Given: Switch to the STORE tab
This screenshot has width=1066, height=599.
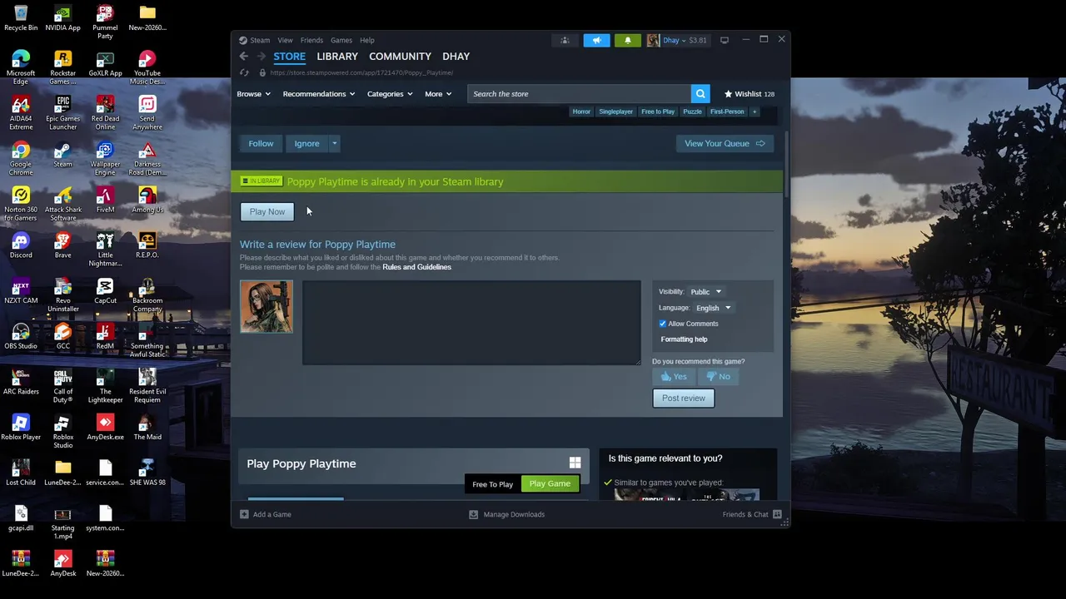Looking at the screenshot, I should click(290, 57).
